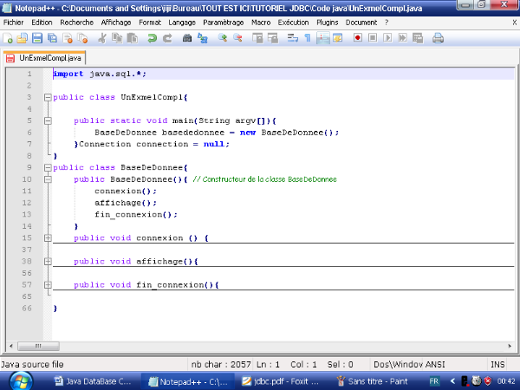Expand the folded connexion method
Image resolution: width=520 pixels, height=390 pixels.
48,237
